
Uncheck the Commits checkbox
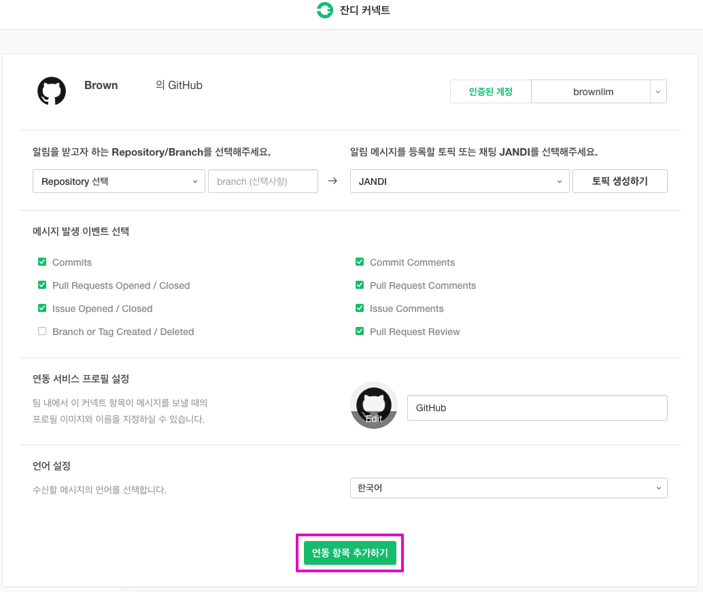tap(42, 262)
